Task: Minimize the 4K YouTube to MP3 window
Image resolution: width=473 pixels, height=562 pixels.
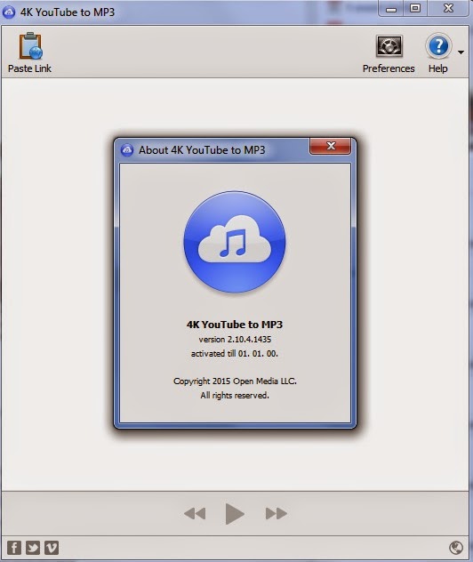Action: (x=391, y=9)
